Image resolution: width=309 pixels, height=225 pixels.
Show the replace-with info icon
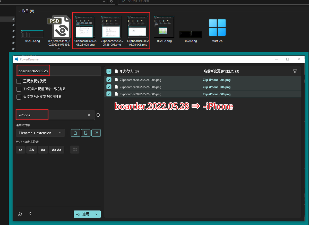[98, 115]
